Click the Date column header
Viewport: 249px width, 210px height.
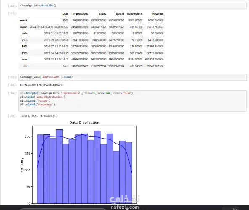pyautogui.click(x=66, y=14)
